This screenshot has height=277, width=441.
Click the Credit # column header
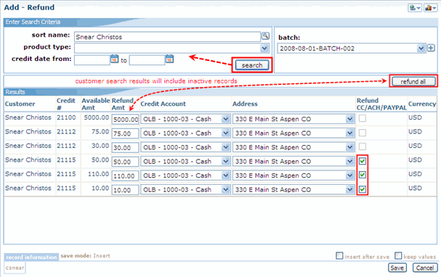click(66, 104)
